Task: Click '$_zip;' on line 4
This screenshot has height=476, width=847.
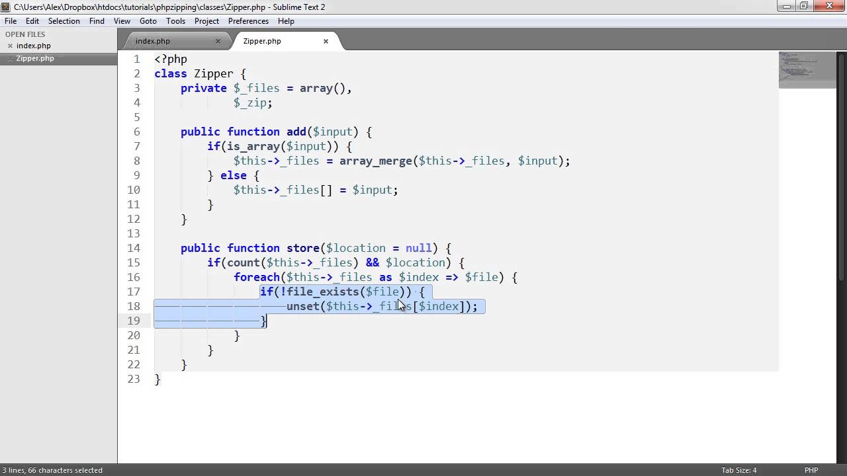Action: pyautogui.click(x=253, y=102)
